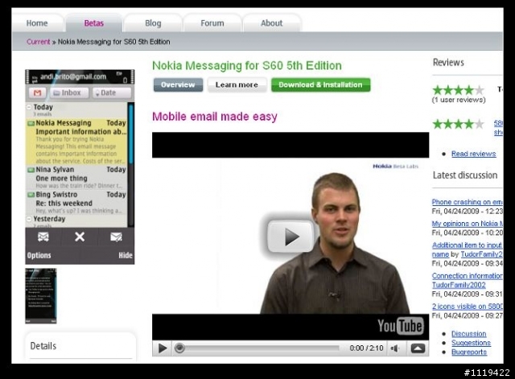515x379 pixels.
Task: Open the video menu arrow button
Action: [418, 348]
